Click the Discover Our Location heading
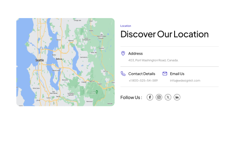The image size is (235, 168). click(x=164, y=34)
